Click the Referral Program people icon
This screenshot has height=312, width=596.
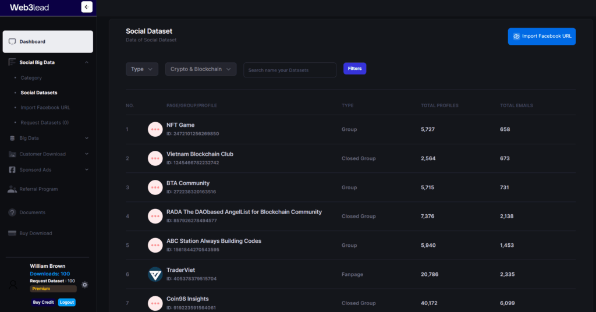tap(12, 189)
